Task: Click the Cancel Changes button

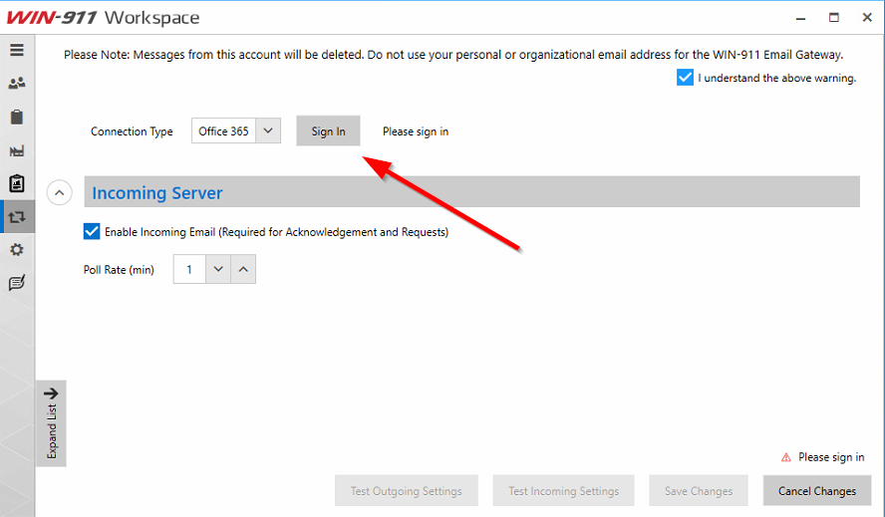Action: [x=816, y=490]
